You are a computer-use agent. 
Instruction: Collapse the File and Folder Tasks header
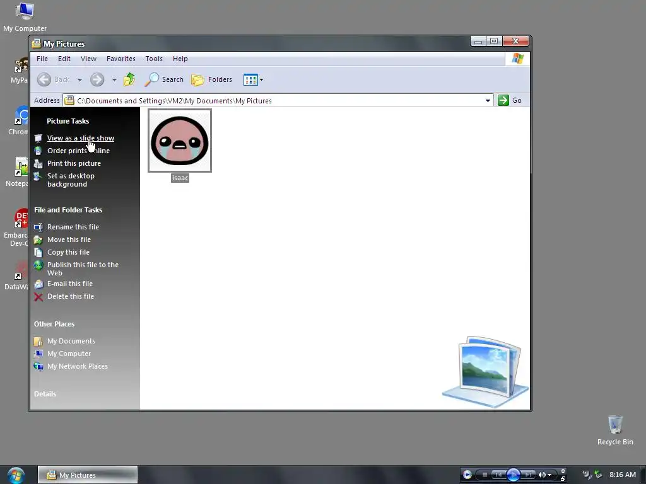68,210
